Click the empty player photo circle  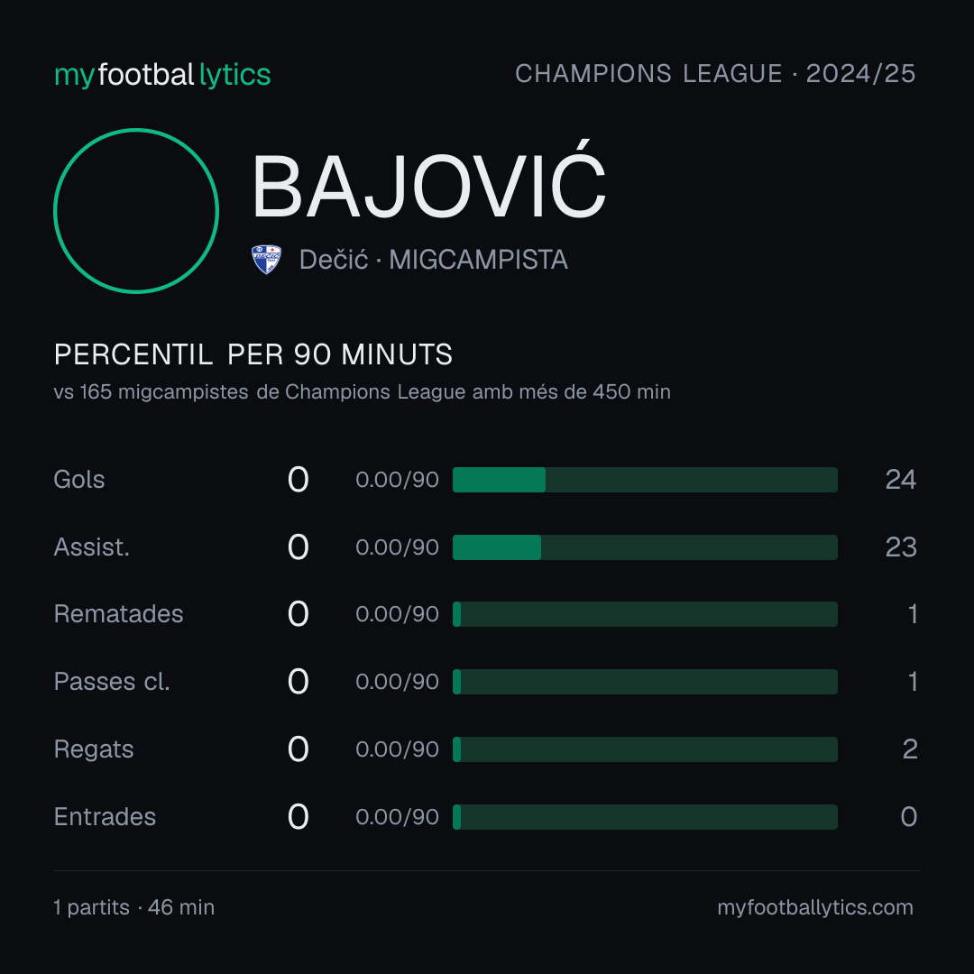pyautogui.click(x=136, y=210)
